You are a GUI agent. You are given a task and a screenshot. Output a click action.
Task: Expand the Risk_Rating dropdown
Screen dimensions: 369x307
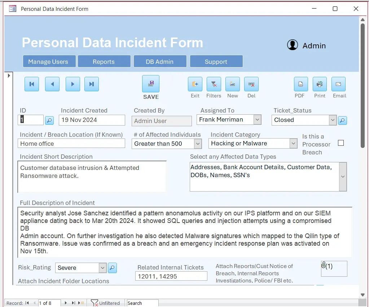[102, 268]
